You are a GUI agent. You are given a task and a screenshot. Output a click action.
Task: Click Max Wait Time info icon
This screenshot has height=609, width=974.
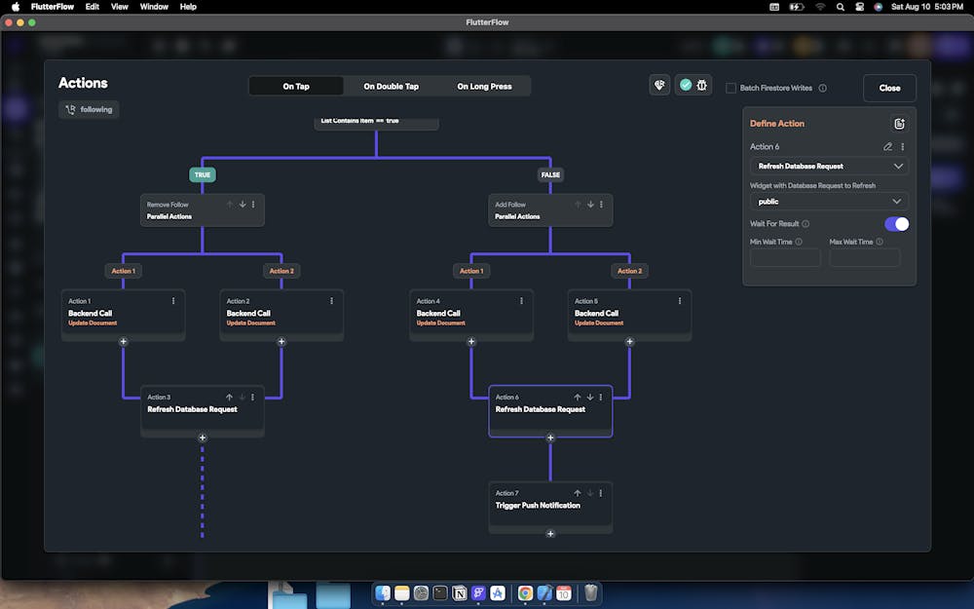point(880,242)
